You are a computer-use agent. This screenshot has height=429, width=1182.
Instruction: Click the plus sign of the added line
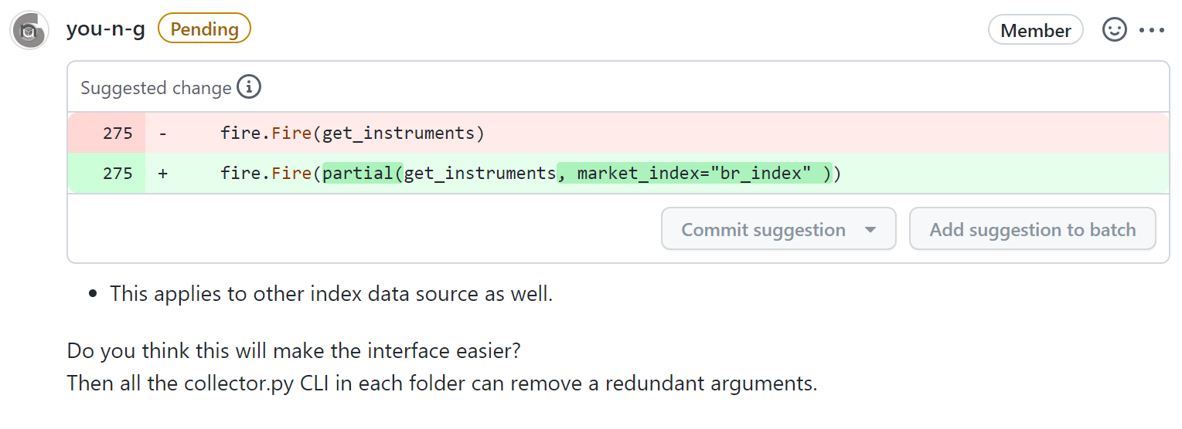click(x=163, y=173)
